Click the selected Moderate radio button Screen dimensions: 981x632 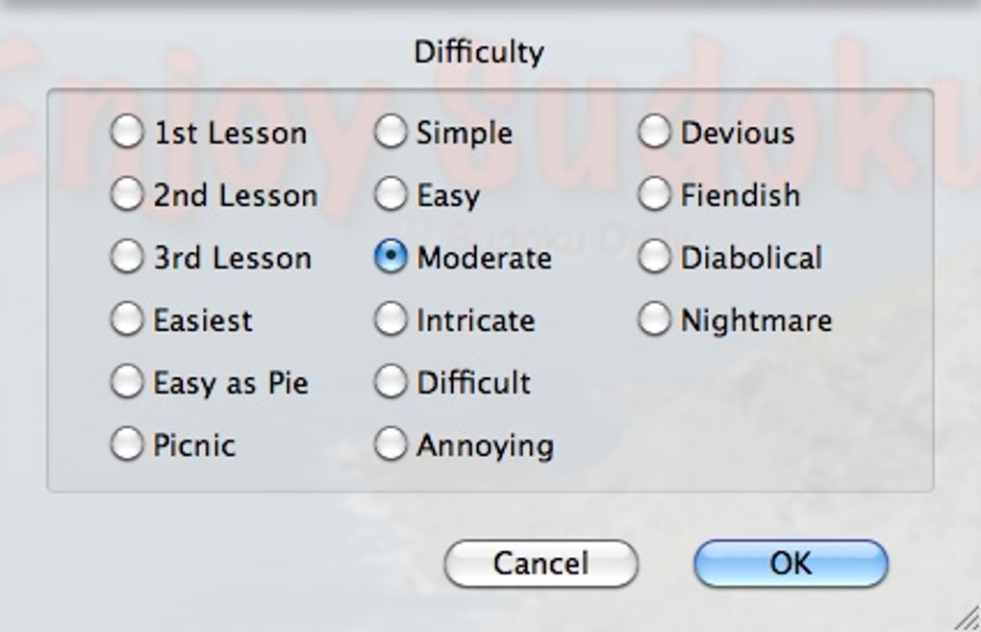[390, 258]
